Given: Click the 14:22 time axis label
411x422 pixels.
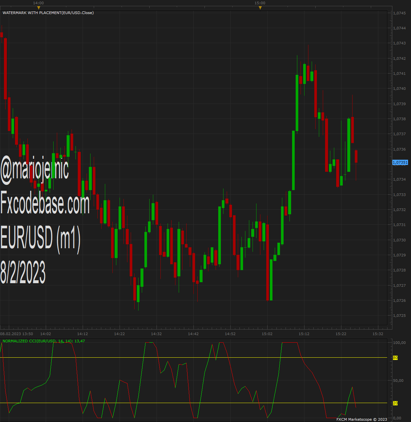Looking at the screenshot, I should pos(119,334).
